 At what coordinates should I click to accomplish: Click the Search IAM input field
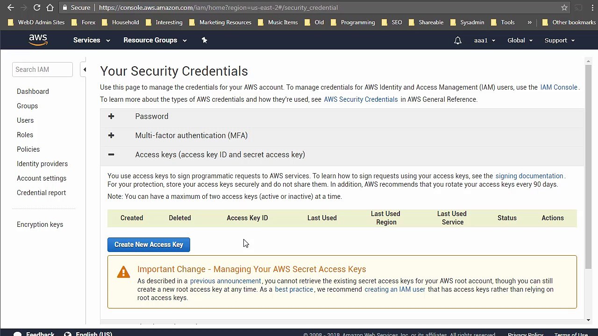[43, 70]
